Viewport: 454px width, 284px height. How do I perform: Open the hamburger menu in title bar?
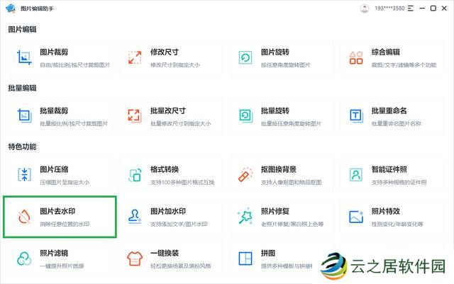pyautogui.click(x=409, y=8)
